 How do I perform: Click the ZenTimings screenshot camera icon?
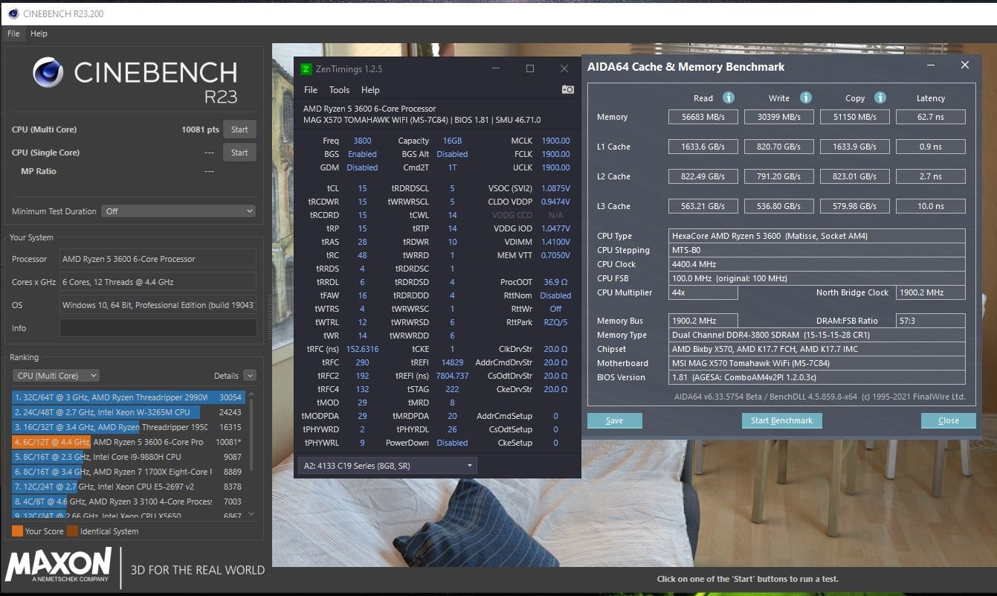pos(567,90)
